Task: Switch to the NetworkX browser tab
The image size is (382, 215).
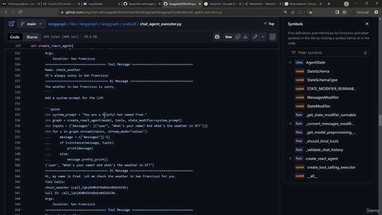Action: [x=263, y=4]
